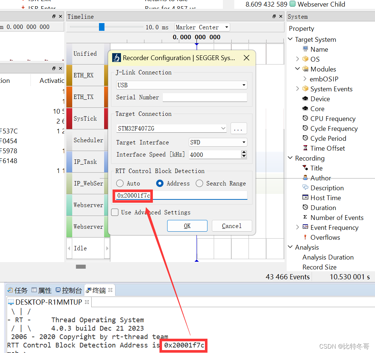Collapse the Modules tree in System panel
Screen dimensions: 375x353
(x=297, y=69)
